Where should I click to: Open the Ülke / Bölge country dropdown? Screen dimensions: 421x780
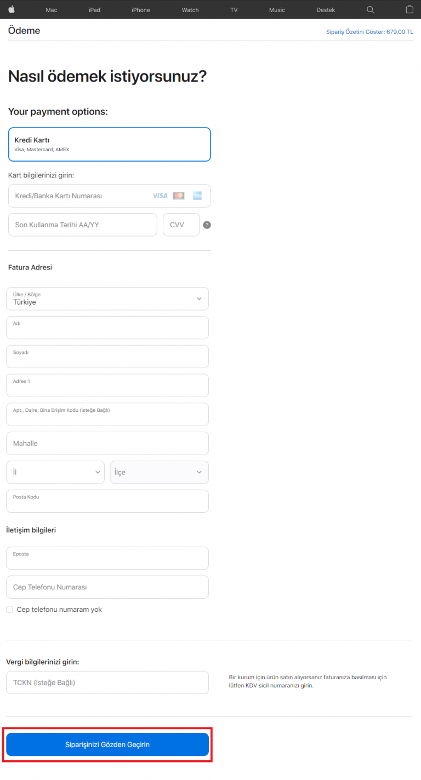coord(107,299)
